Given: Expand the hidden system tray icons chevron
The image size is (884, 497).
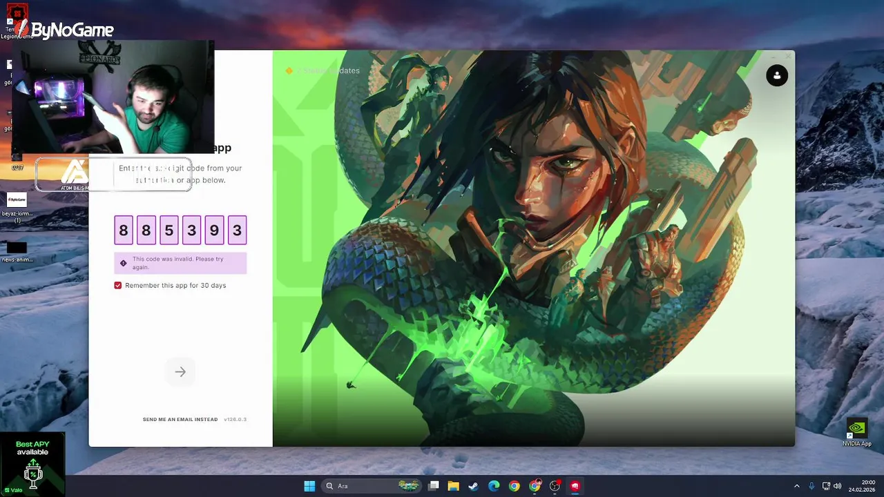Looking at the screenshot, I should [796, 486].
